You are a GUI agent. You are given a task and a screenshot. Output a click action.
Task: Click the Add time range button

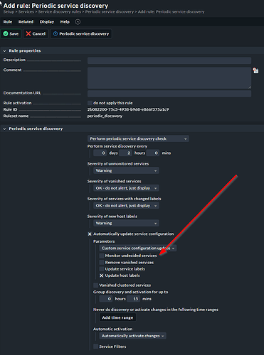117,317
